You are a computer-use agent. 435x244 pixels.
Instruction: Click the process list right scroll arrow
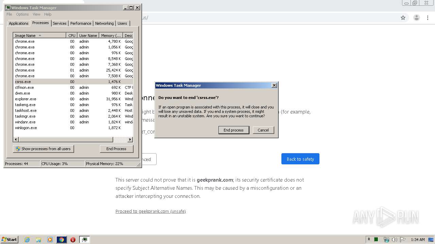pyautogui.click(x=130, y=140)
